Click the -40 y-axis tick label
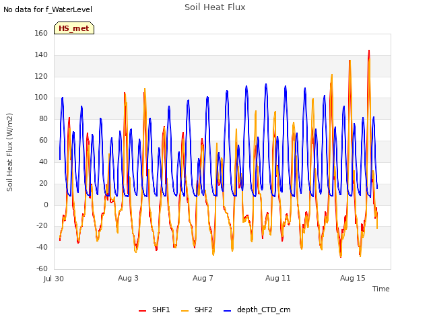Image resolution: width=431 pixels, height=323 pixels. pos(42,247)
